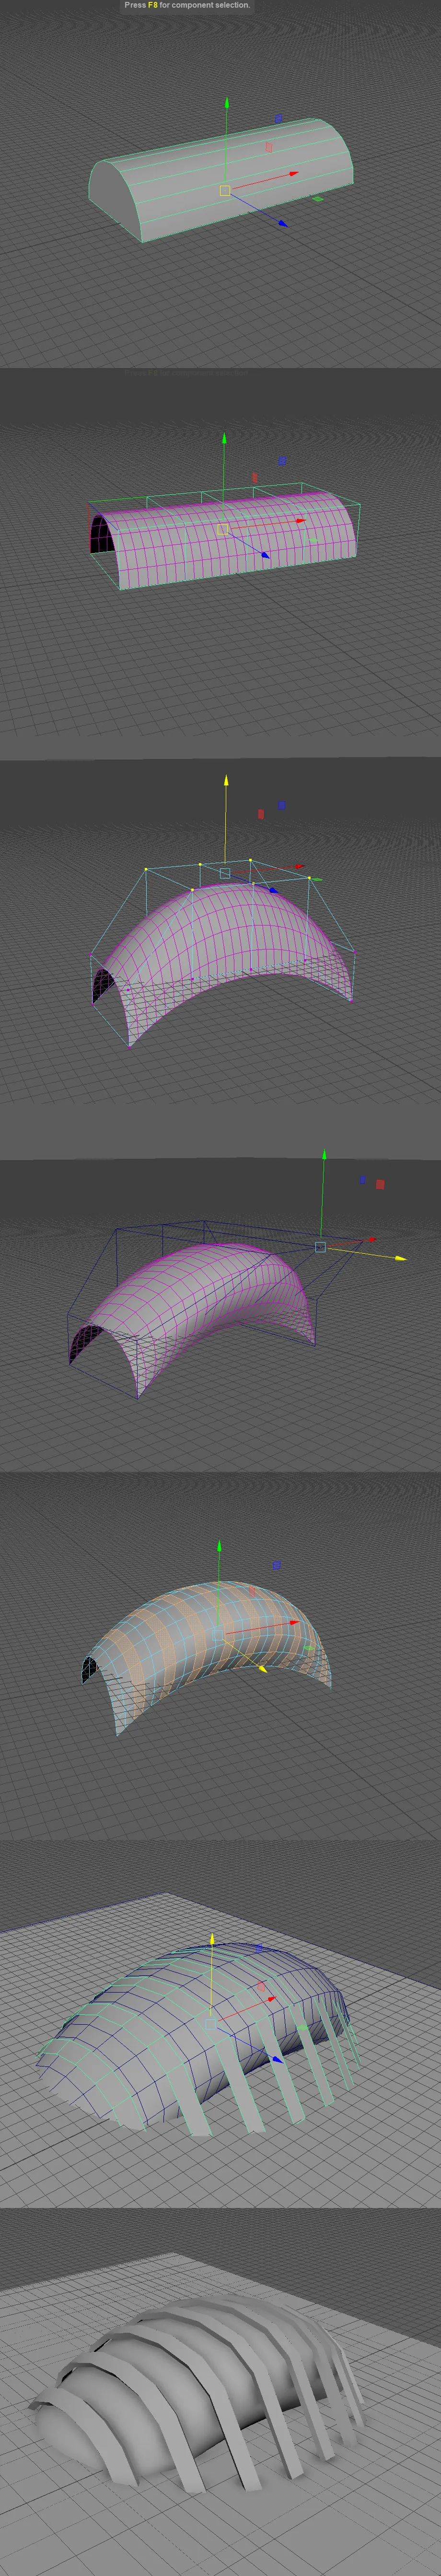Click the yellow center manipulator box on the smooth half-cylinder
This screenshot has width=441, height=2576.
click(x=224, y=190)
